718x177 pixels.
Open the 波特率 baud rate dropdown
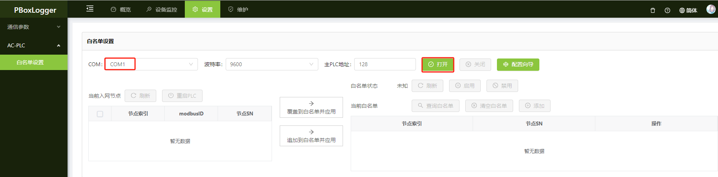[x=272, y=64]
